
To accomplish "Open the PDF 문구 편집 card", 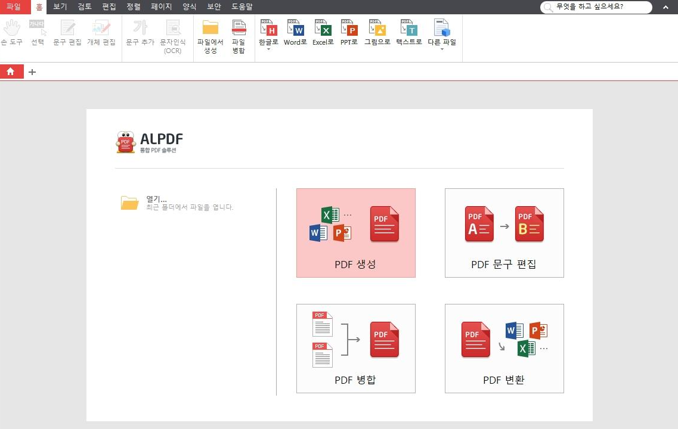I will [504, 233].
